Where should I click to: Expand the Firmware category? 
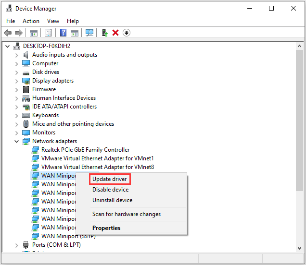coord(17,90)
